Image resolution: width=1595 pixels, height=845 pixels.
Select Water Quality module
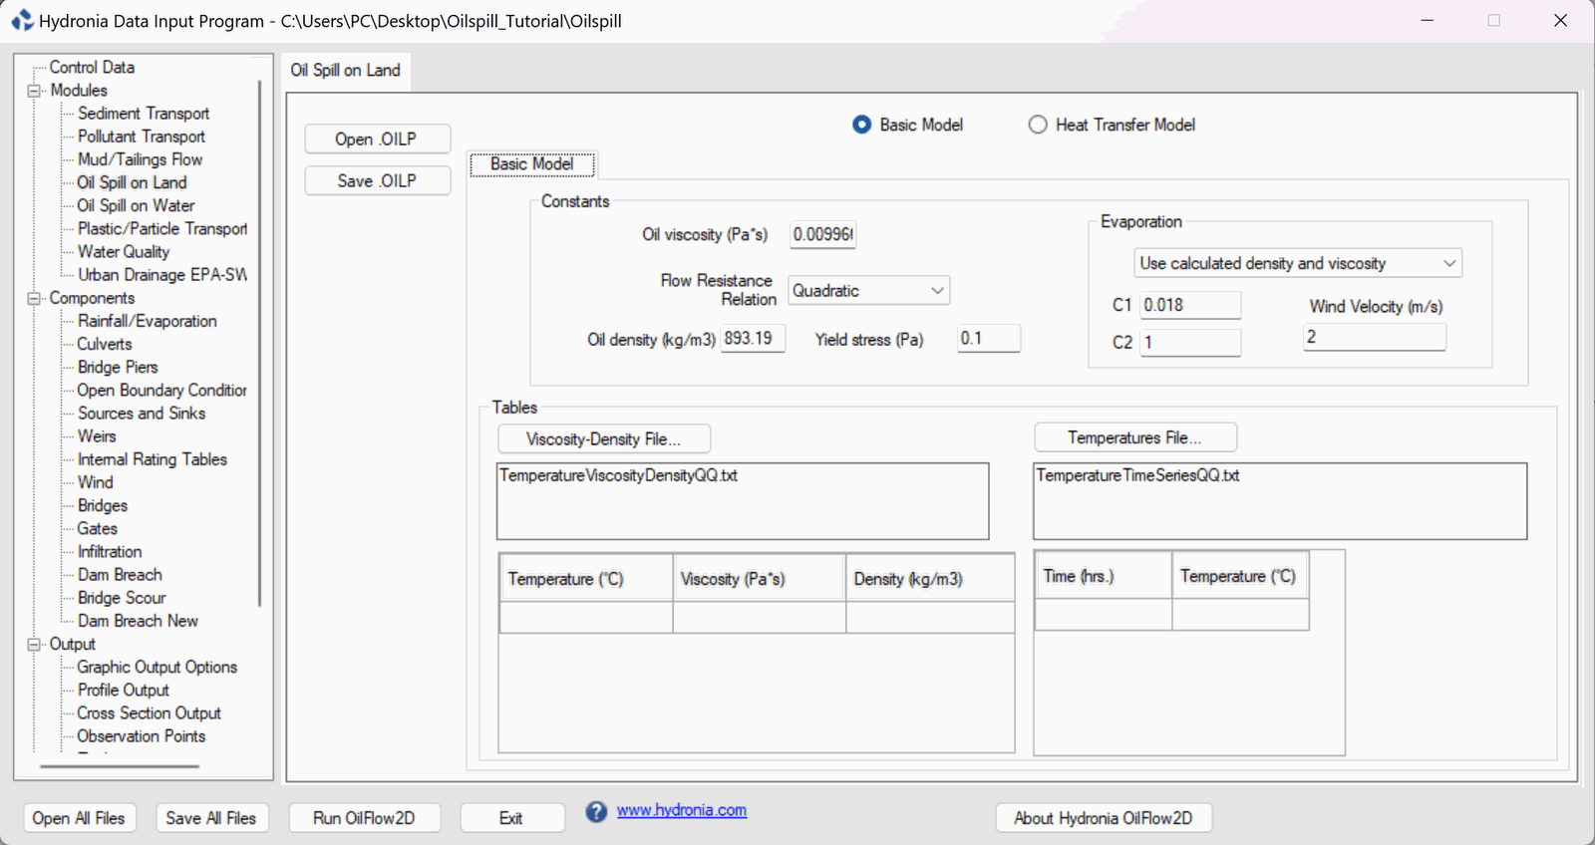tap(124, 252)
